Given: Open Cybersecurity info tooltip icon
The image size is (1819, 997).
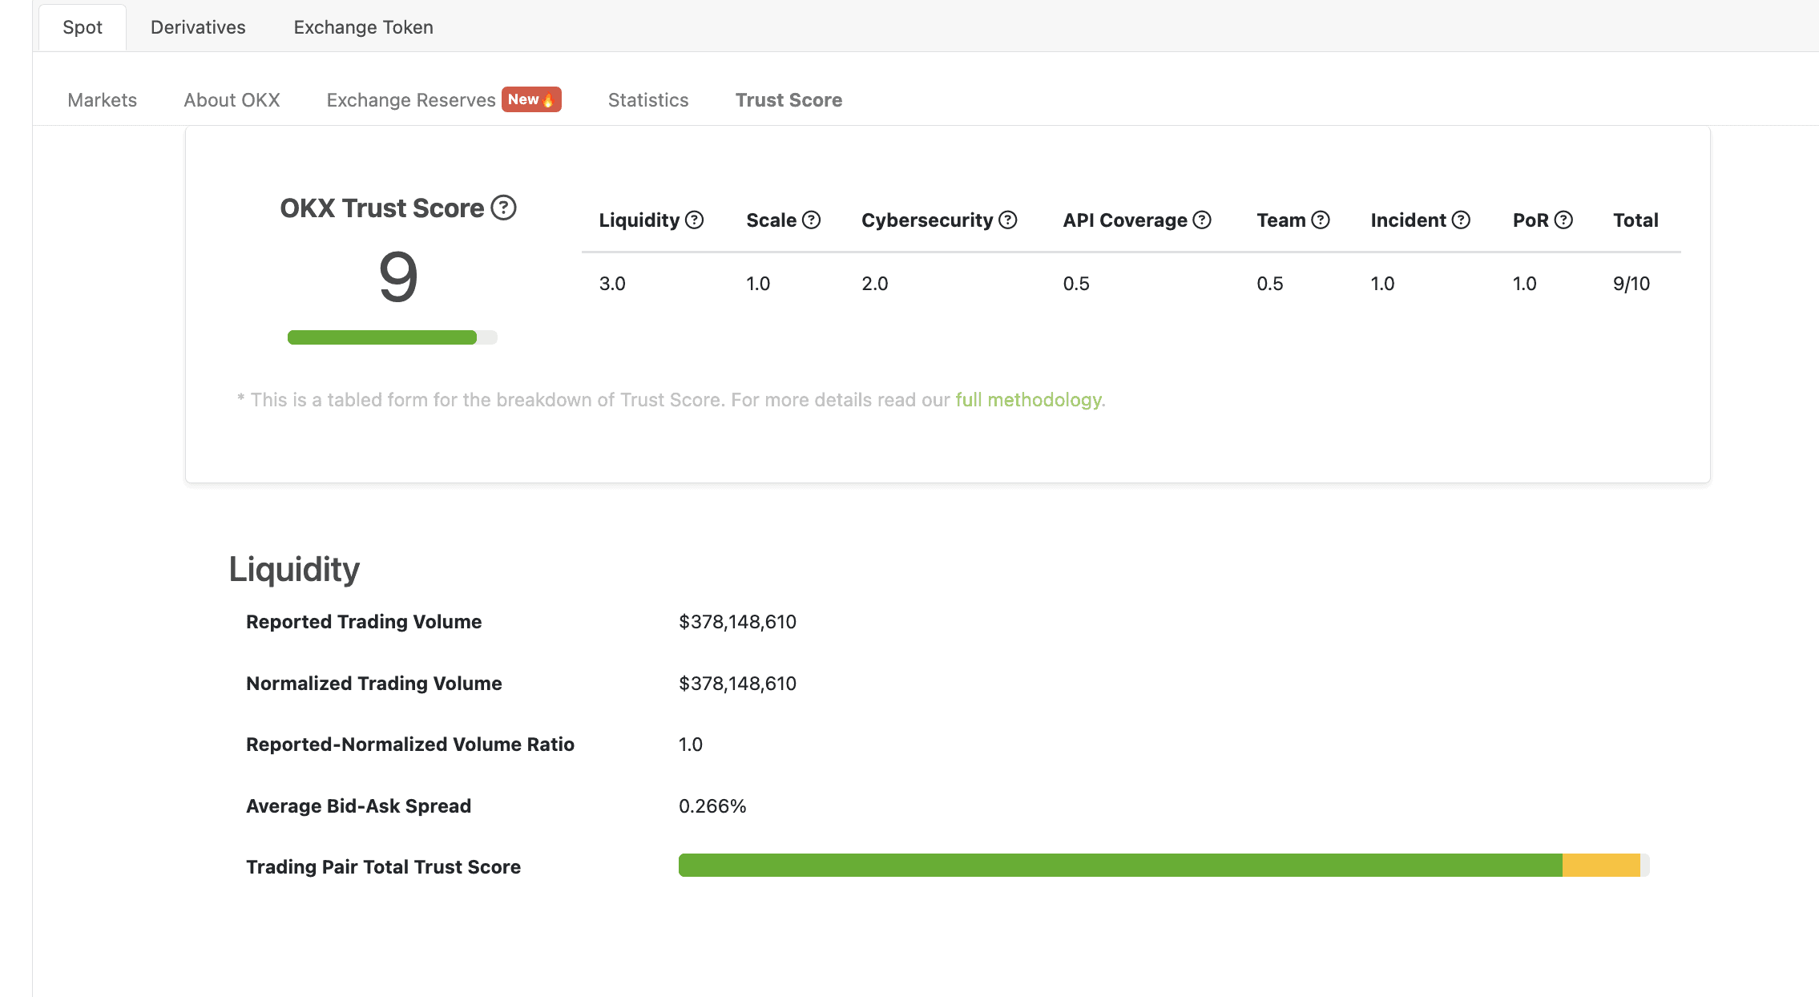Looking at the screenshot, I should point(1008,220).
